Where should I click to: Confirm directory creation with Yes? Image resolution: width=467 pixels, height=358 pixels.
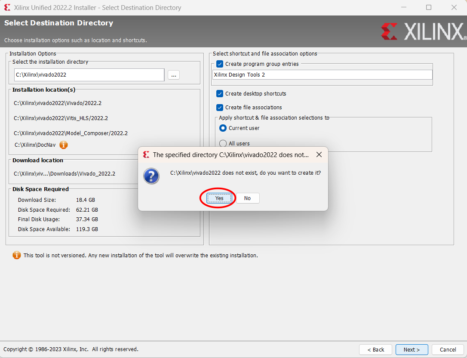[219, 198]
